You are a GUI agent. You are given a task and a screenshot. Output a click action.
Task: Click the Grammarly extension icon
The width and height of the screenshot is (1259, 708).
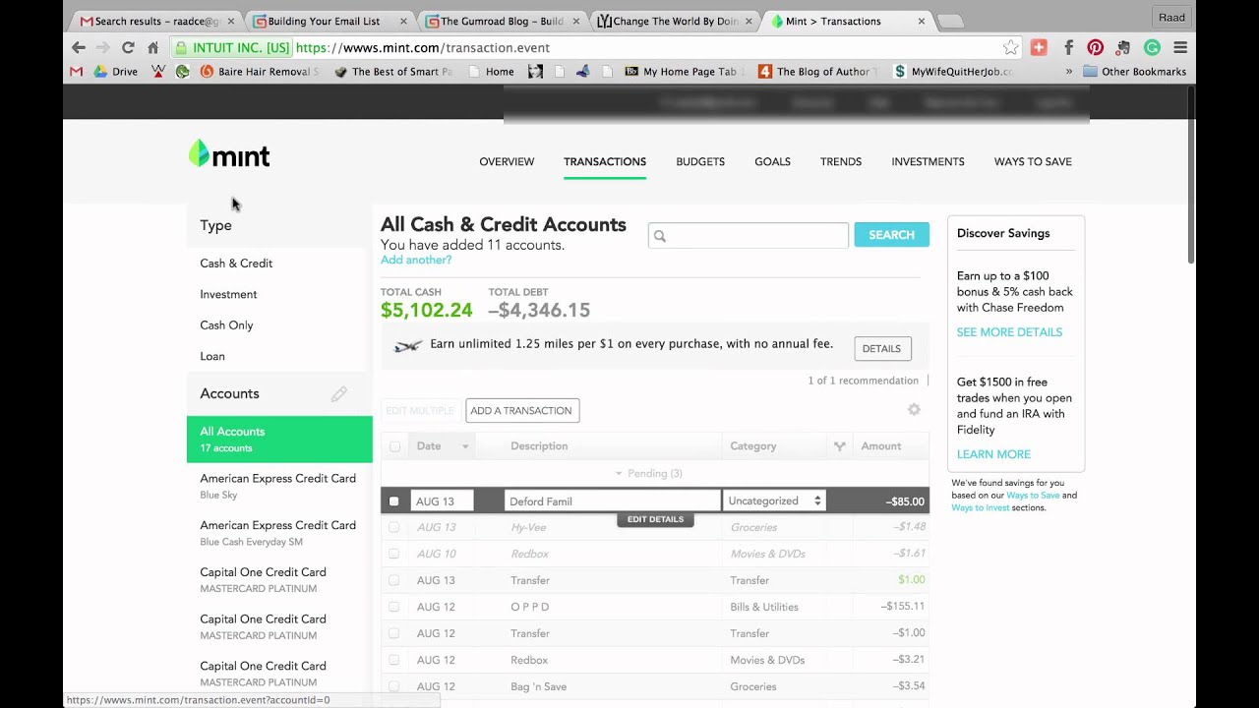[x=1152, y=47]
